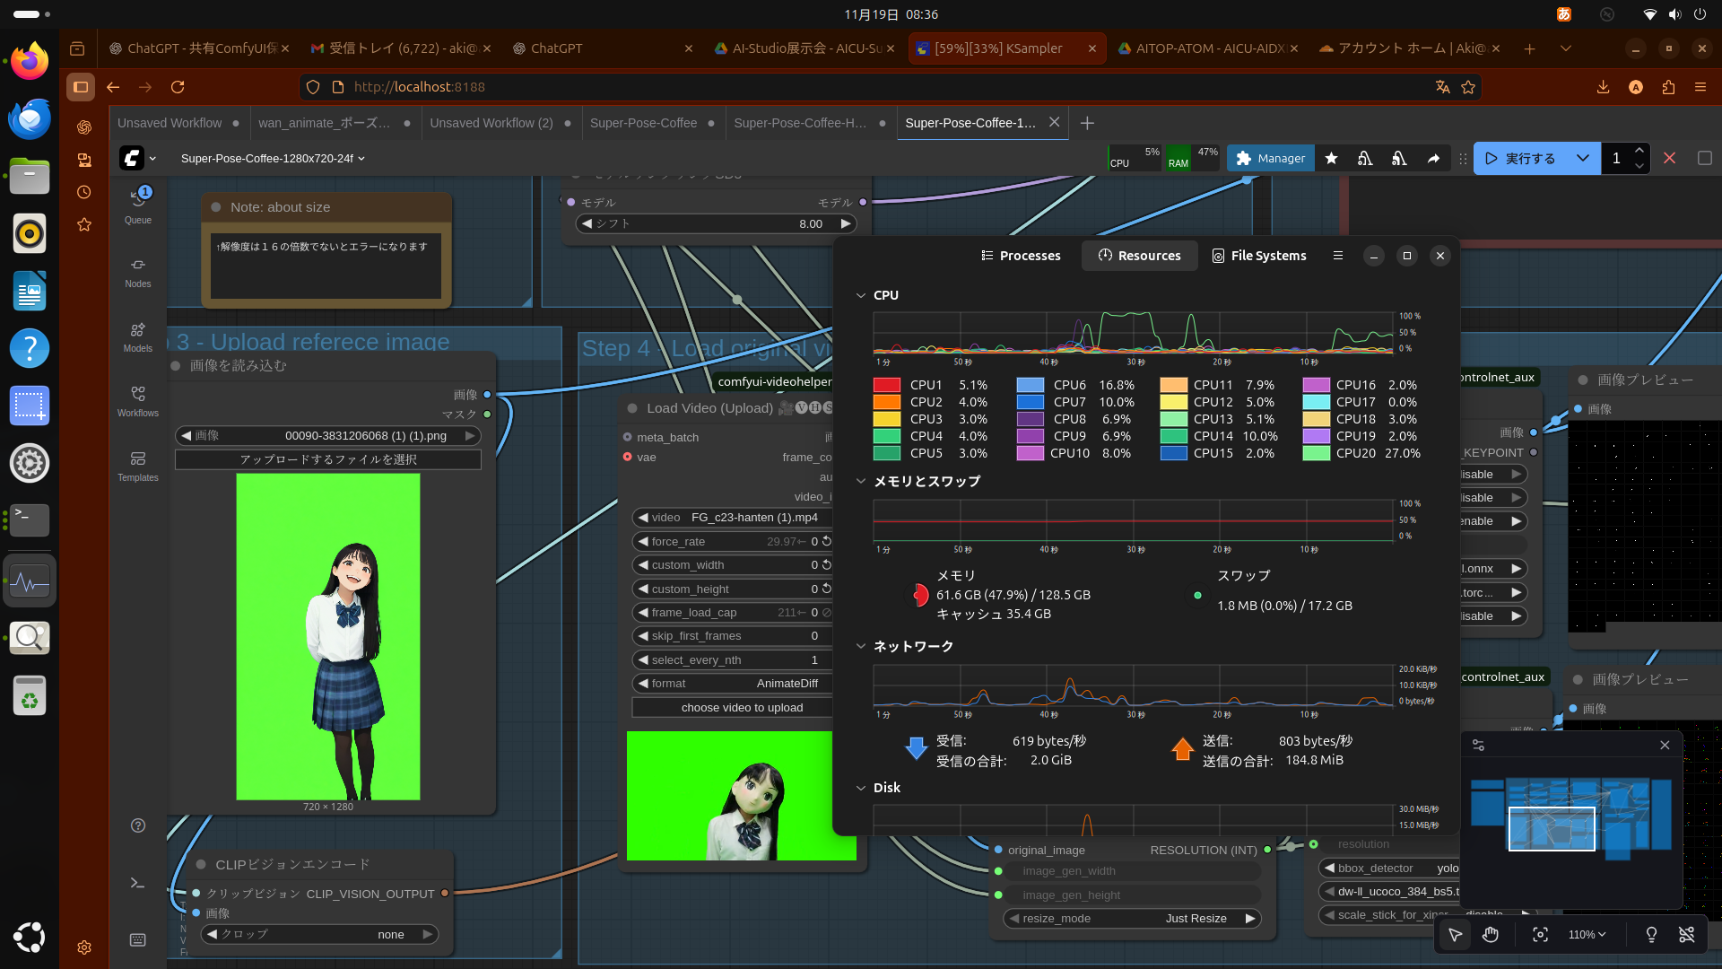Switch to the Super-Pose-Coffee workflow tab
1722x969 pixels.
coord(643,123)
